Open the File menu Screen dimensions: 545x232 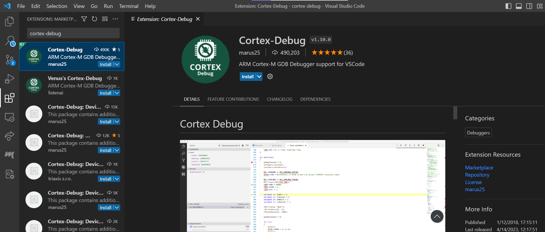(x=21, y=6)
